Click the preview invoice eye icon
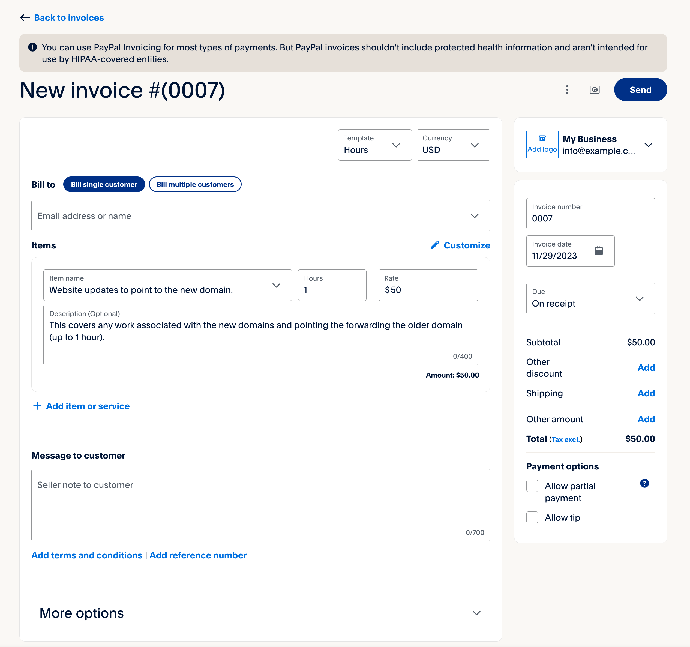This screenshot has height=647, width=690. tap(594, 90)
